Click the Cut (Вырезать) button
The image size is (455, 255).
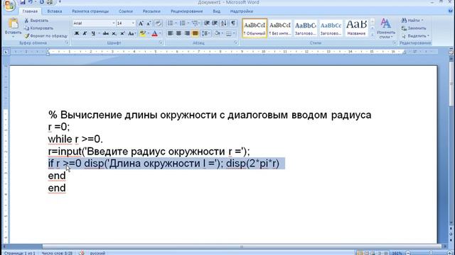pos(36,21)
